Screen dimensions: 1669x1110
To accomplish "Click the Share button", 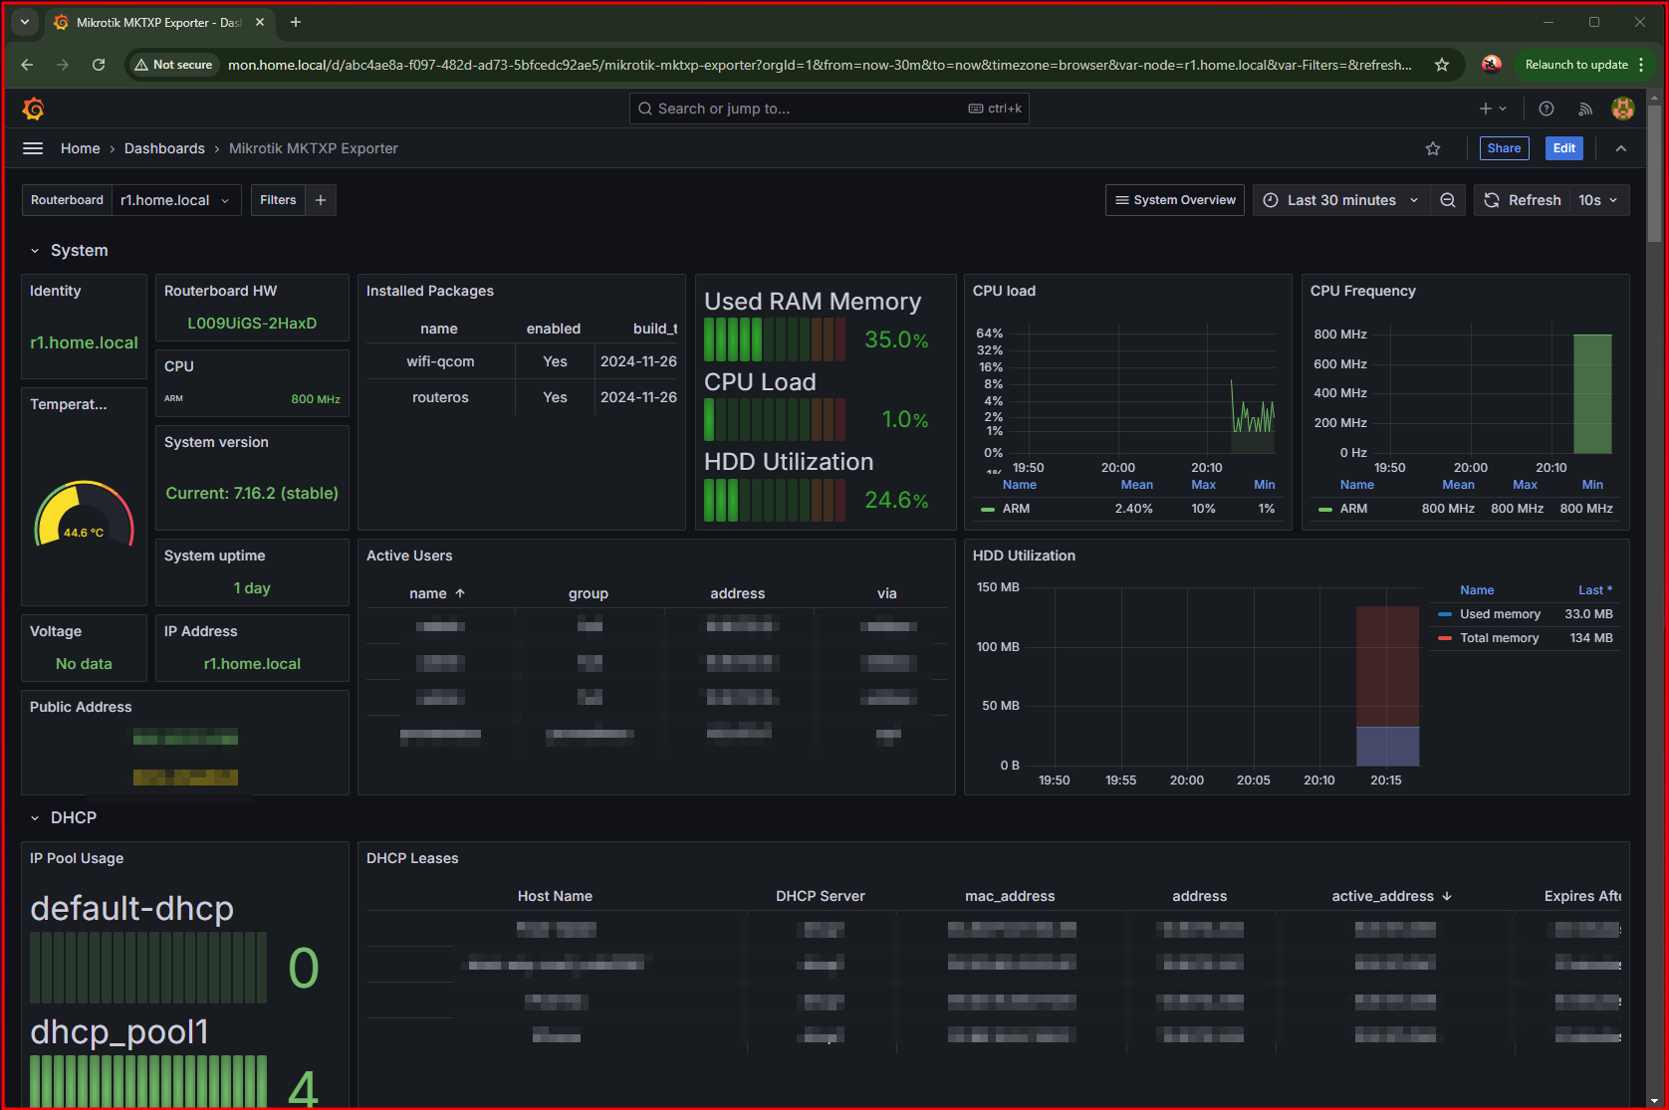I will (x=1504, y=148).
